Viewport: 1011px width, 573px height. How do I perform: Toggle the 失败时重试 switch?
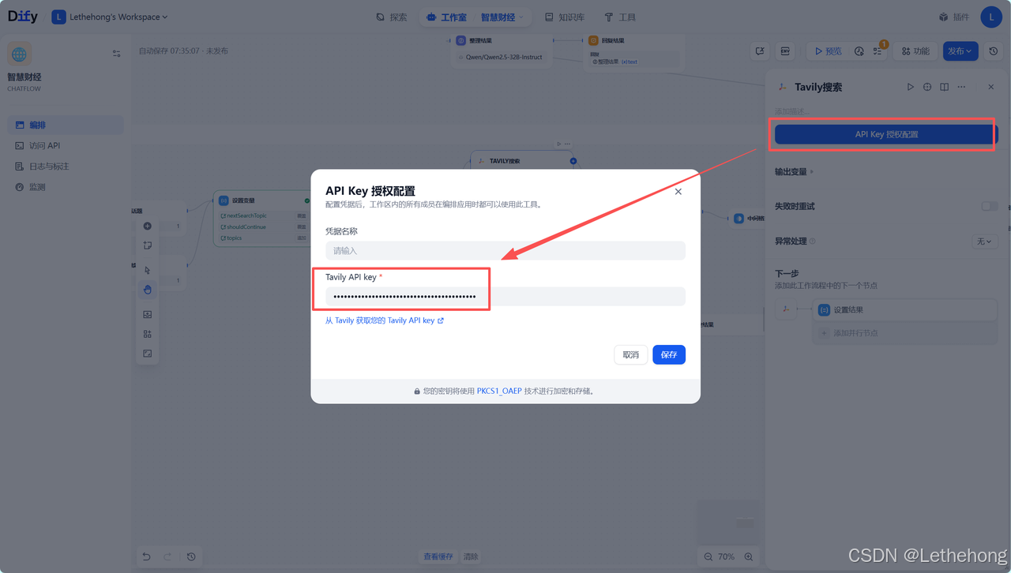pos(990,206)
